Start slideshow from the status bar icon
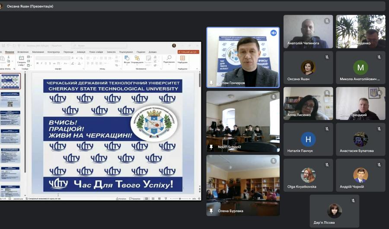 click(x=166, y=198)
